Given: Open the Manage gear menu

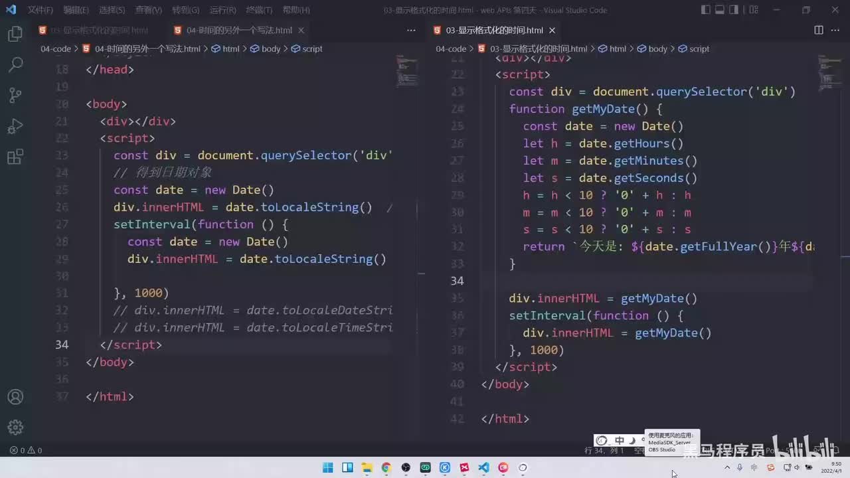Looking at the screenshot, I should coord(15,428).
